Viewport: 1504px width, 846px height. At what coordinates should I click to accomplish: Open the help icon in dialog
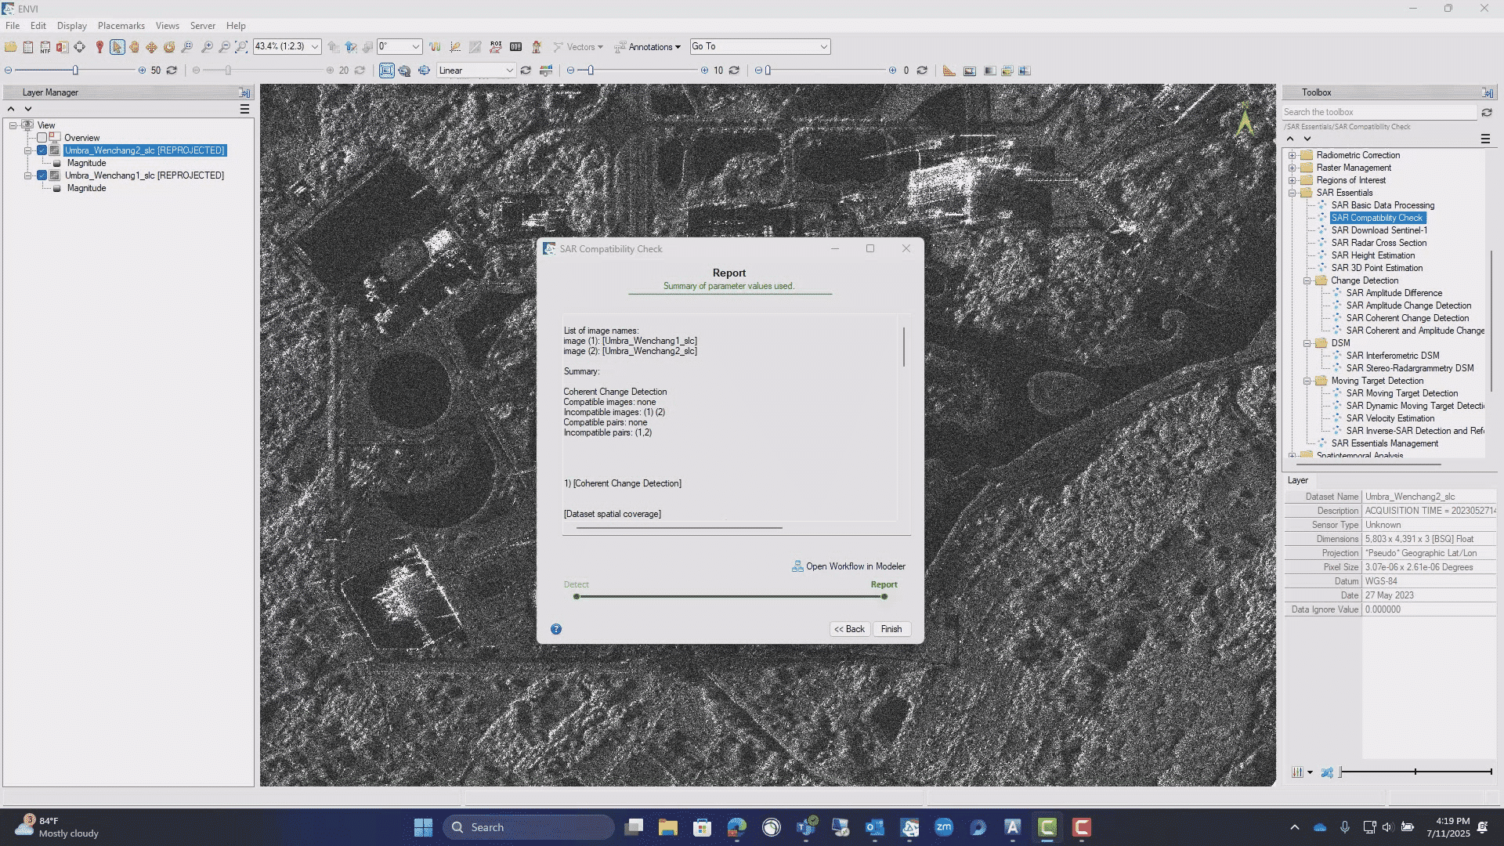(555, 629)
